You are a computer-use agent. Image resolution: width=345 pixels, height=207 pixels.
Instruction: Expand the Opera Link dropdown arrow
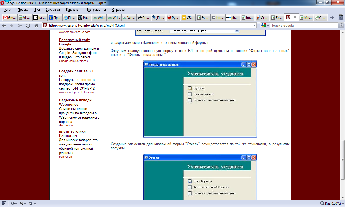[x=16, y=204]
